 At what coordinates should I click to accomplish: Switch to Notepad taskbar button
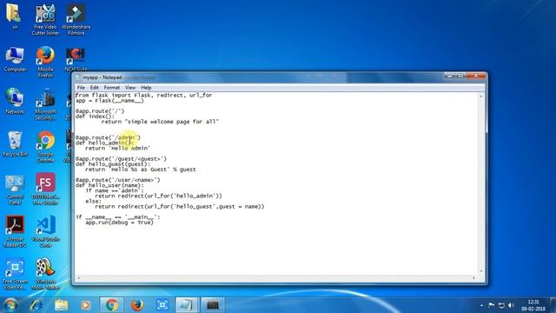187,305
